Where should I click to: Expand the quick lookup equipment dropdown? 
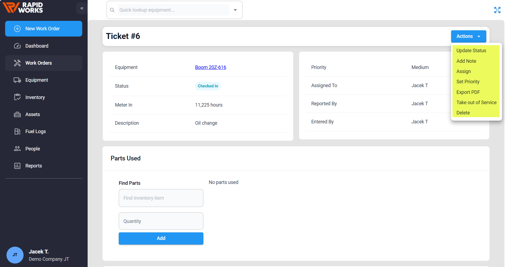tap(235, 10)
